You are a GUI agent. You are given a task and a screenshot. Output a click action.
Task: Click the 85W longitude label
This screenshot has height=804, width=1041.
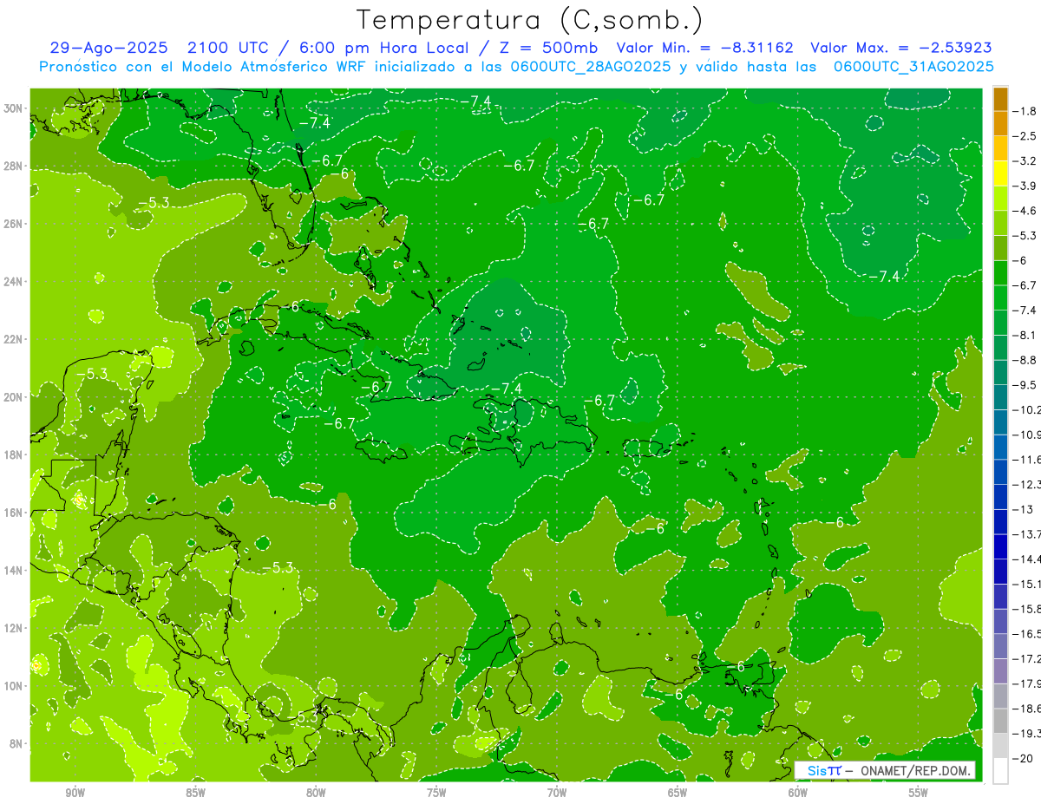click(195, 793)
